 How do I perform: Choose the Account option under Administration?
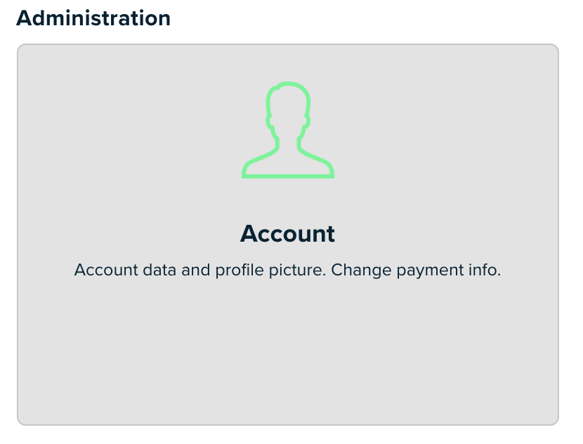click(288, 235)
